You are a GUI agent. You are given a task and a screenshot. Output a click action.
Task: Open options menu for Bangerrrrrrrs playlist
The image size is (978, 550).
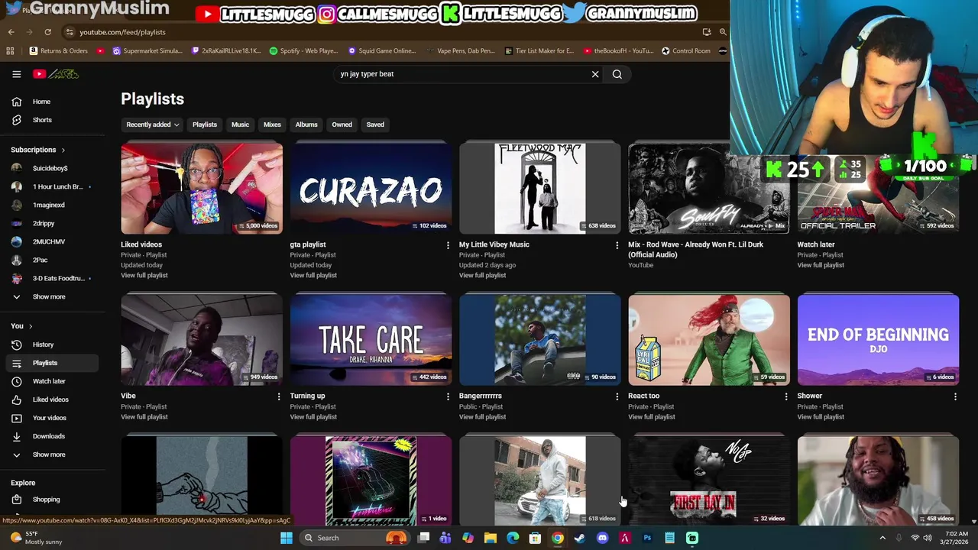click(617, 396)
